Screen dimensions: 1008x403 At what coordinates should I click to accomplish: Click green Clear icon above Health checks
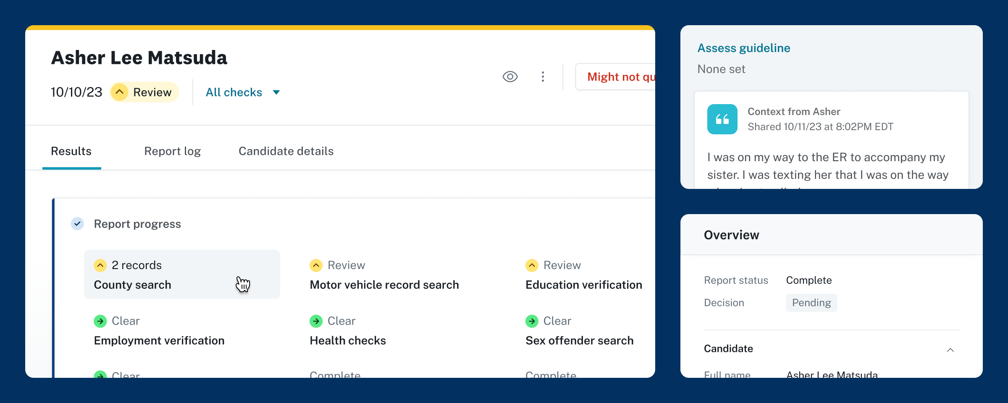click(316, 321)
